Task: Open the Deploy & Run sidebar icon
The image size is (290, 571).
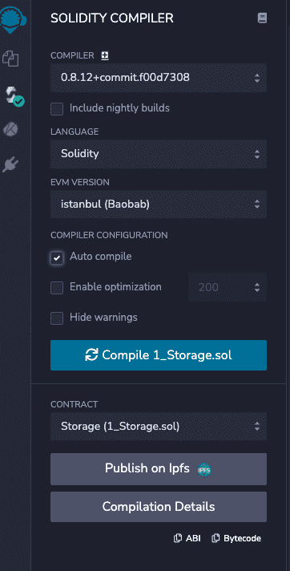Action: pyautogui.click(x=10, y=129)
